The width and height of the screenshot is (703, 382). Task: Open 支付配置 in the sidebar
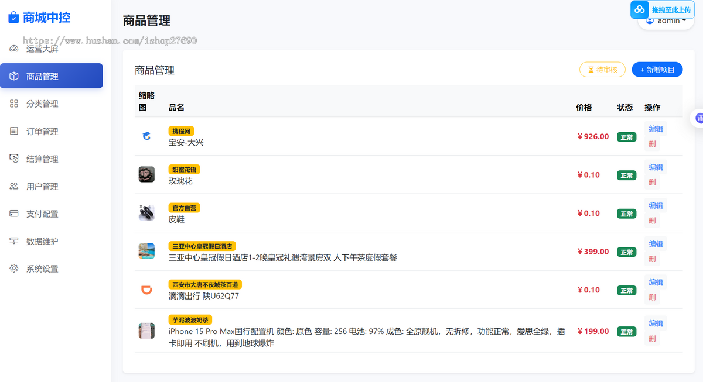point(52,214)
